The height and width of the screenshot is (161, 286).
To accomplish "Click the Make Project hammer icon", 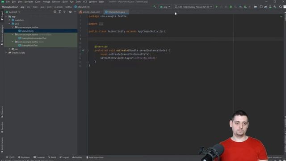I will tap(155, 7).
